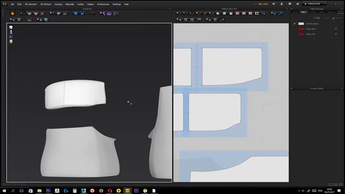Click the blue icon at the 2D toolbar end
Image resolution: width=345 pixels, height=194 pixels.
point(280,13)
